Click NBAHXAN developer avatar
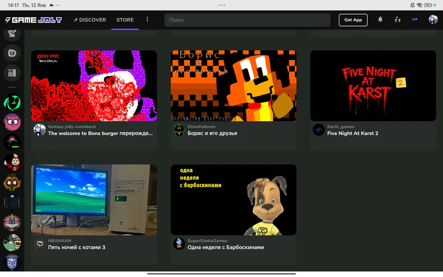 (x=39, y=244)
